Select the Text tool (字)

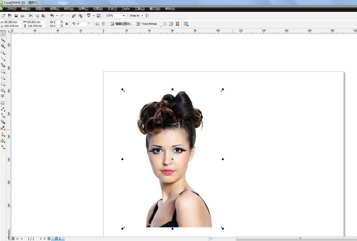pyautogui.click(x=3, y=96)
